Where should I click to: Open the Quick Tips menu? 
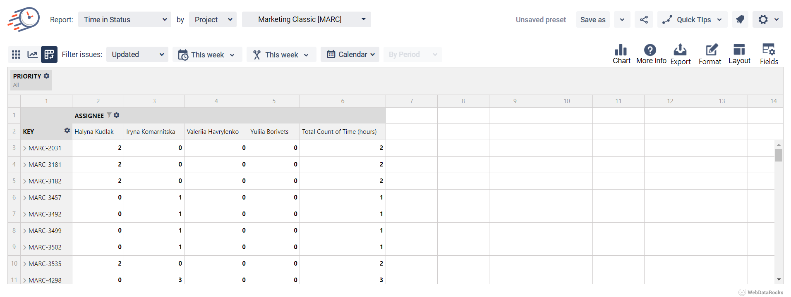pos(692,19)
